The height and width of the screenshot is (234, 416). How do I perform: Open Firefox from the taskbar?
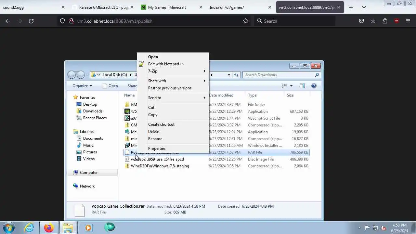click(x=49, y=227)
